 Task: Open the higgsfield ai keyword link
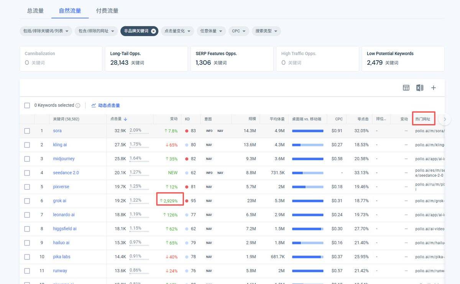(x=65, y=229)
